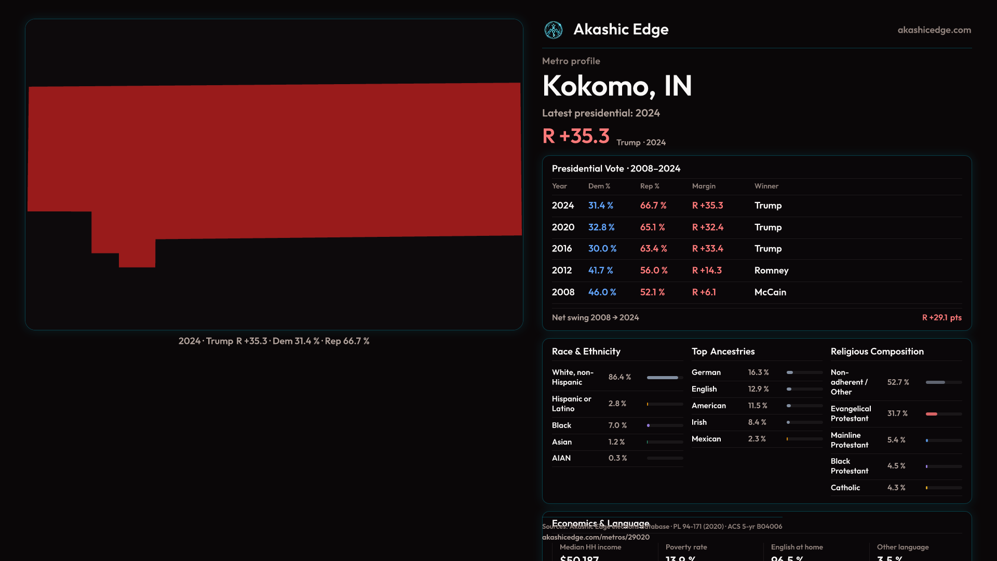Click the map caption below the map
Image resolution: width=997 pixels, height=561 pixels.
pyautogui.click(x=274, y=341)
